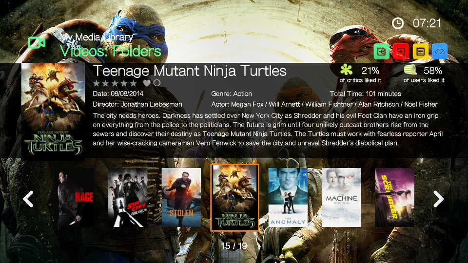Toggle the heart favorite icon
Screen dimensions: 468x263
click(147, 83)
